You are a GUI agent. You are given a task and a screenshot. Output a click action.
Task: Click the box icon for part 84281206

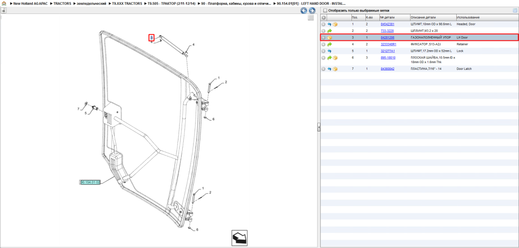click(x=330, y=38)
